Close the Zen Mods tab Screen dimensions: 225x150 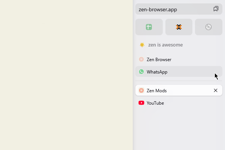click(x=216, y=90)
